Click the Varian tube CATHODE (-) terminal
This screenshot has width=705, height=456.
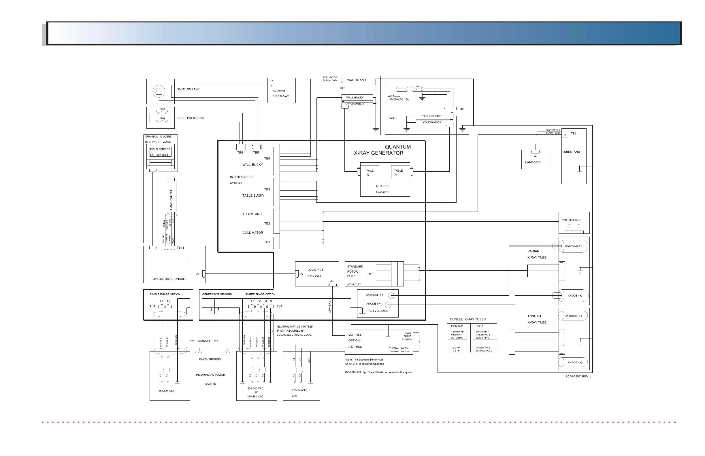(574, 246)
